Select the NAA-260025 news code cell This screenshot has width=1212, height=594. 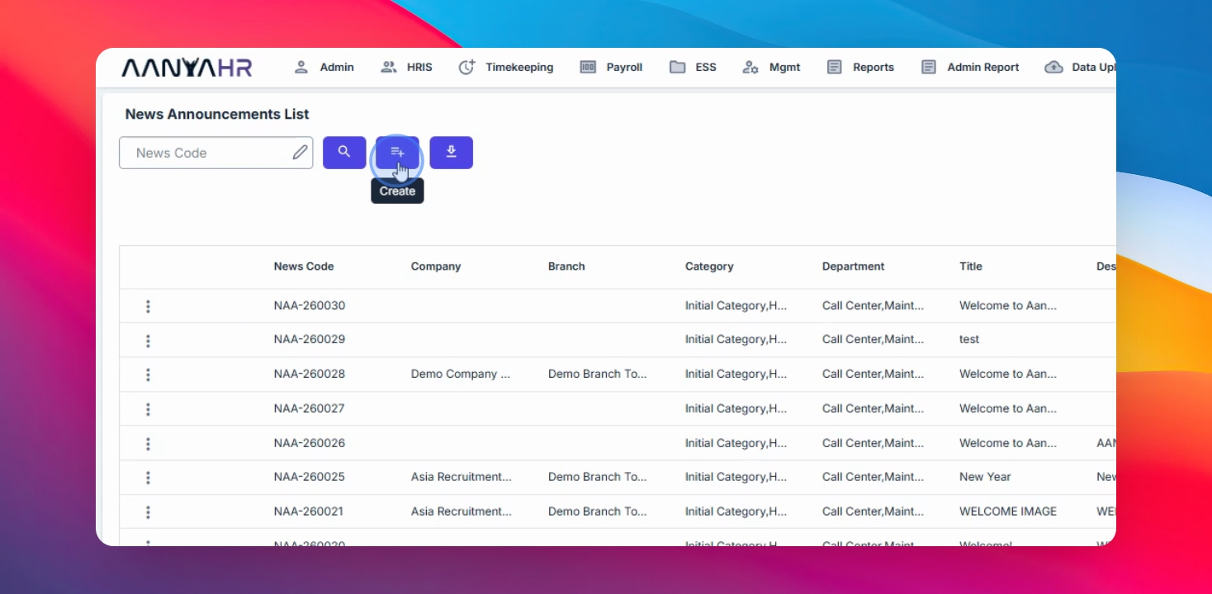pyautogui.click(x=310, y=477)
